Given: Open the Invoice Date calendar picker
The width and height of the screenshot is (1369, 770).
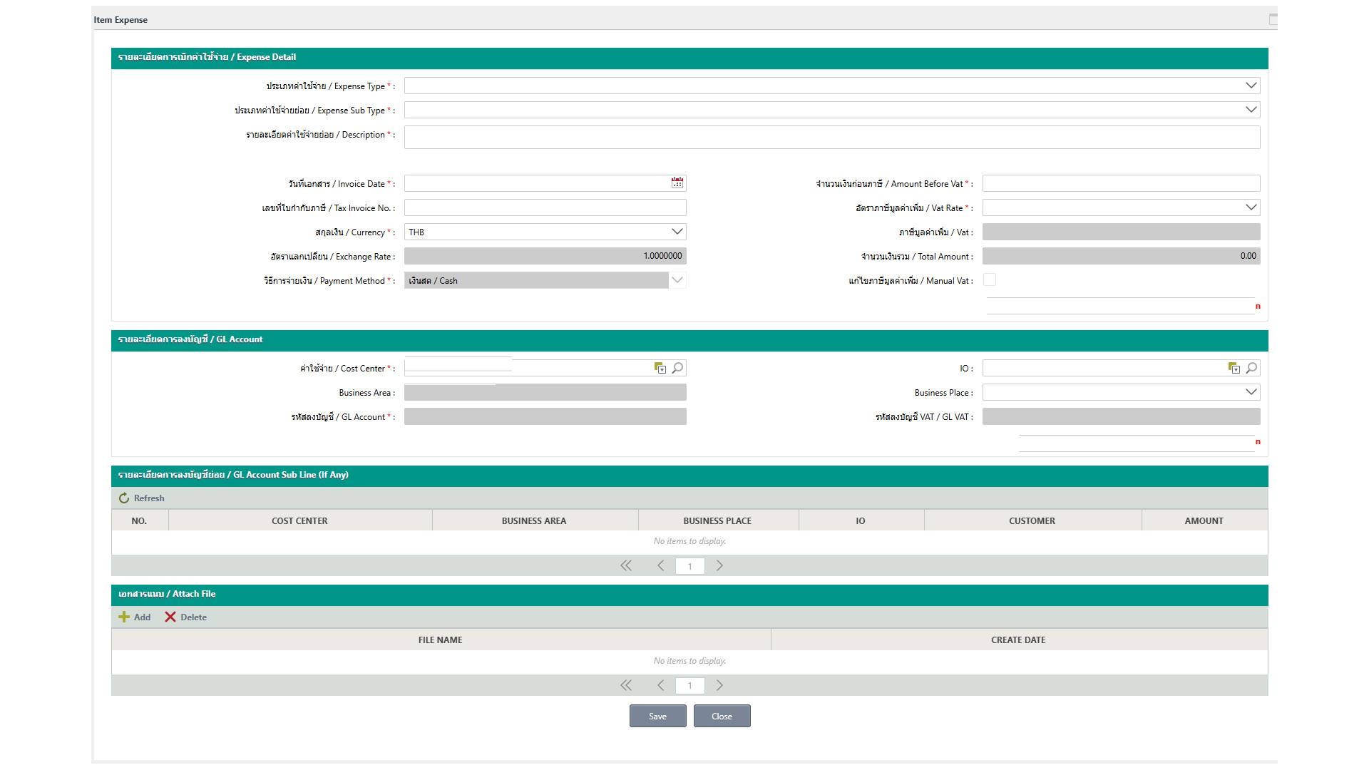Looking at the screenshot, I should (677, 183).
